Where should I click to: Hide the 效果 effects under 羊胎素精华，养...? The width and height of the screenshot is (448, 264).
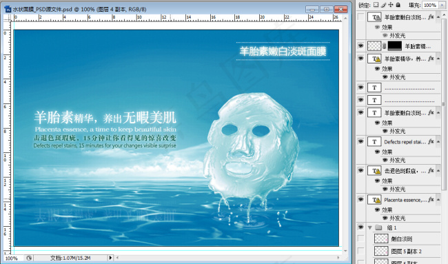377,69
